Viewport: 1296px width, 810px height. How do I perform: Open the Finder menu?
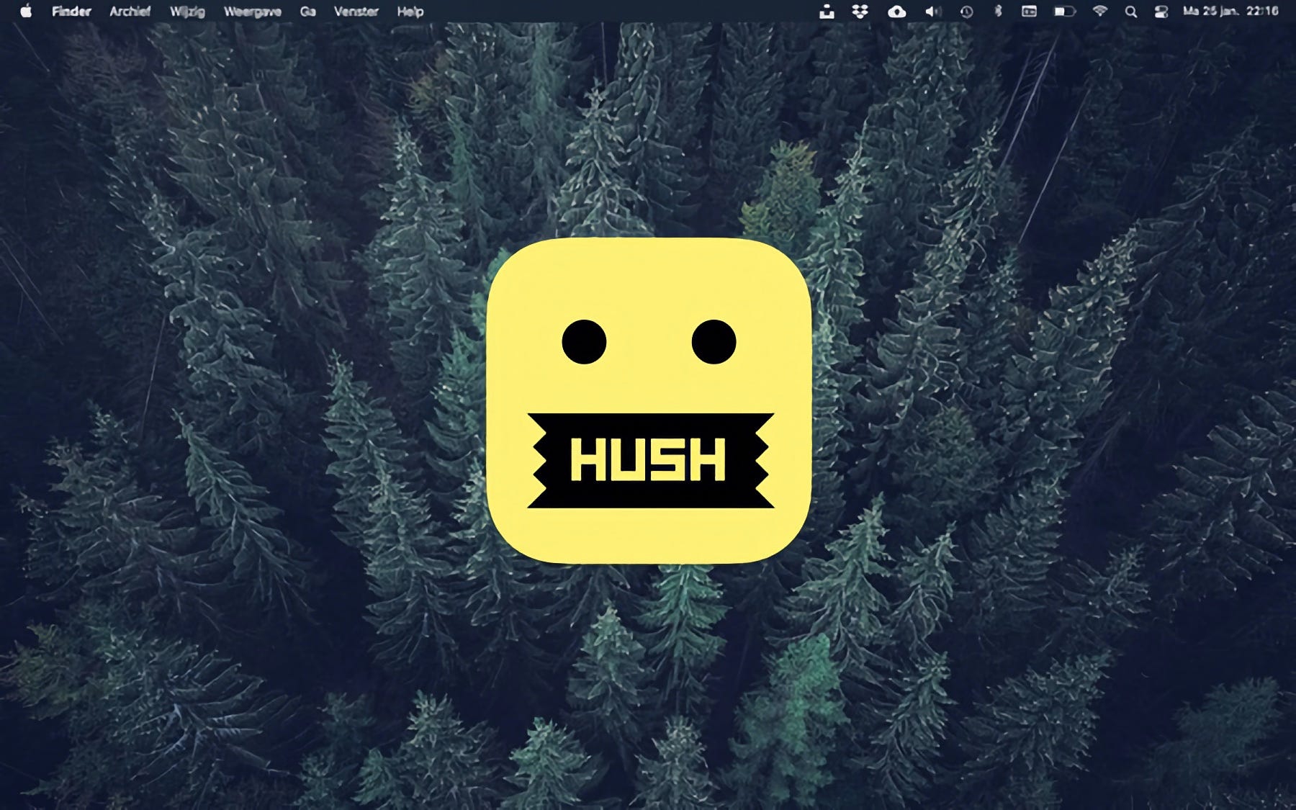point(71,12)
